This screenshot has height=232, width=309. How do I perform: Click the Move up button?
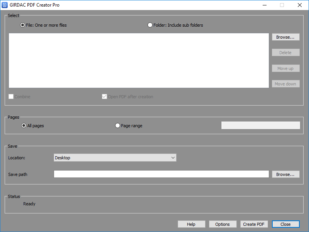tap(285, 68)
